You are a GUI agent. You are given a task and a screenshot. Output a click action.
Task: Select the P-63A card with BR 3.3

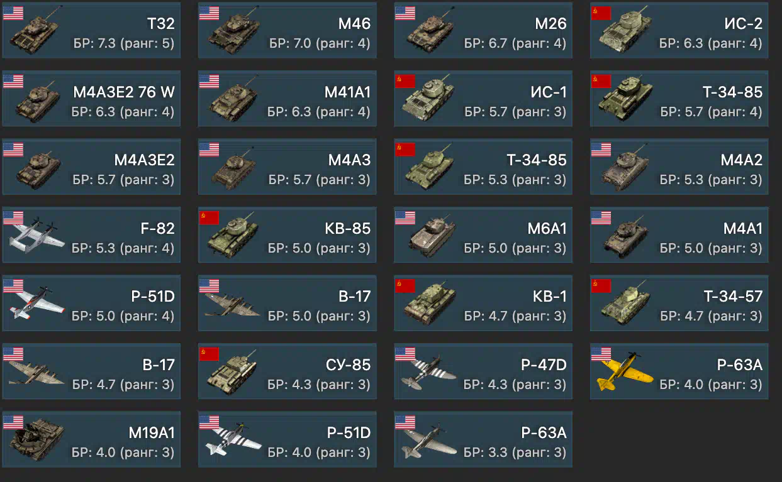point(483,439)
